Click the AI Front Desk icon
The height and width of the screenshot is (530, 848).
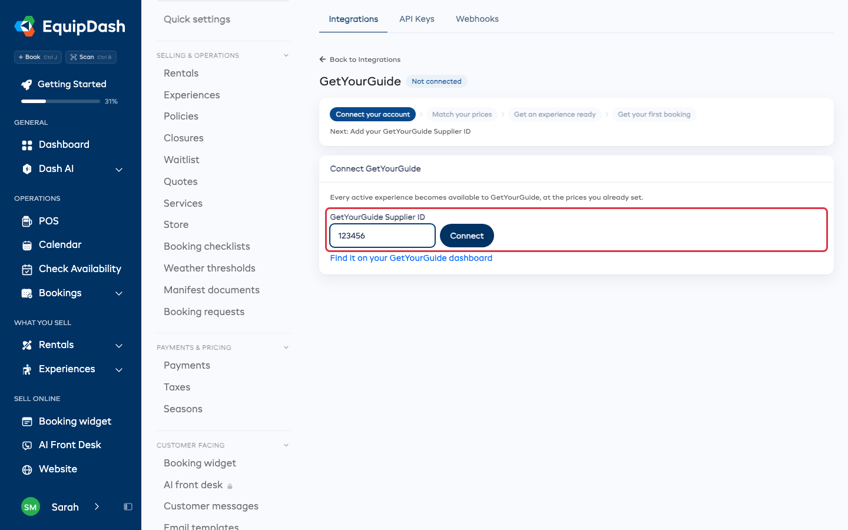coord(27,446)
